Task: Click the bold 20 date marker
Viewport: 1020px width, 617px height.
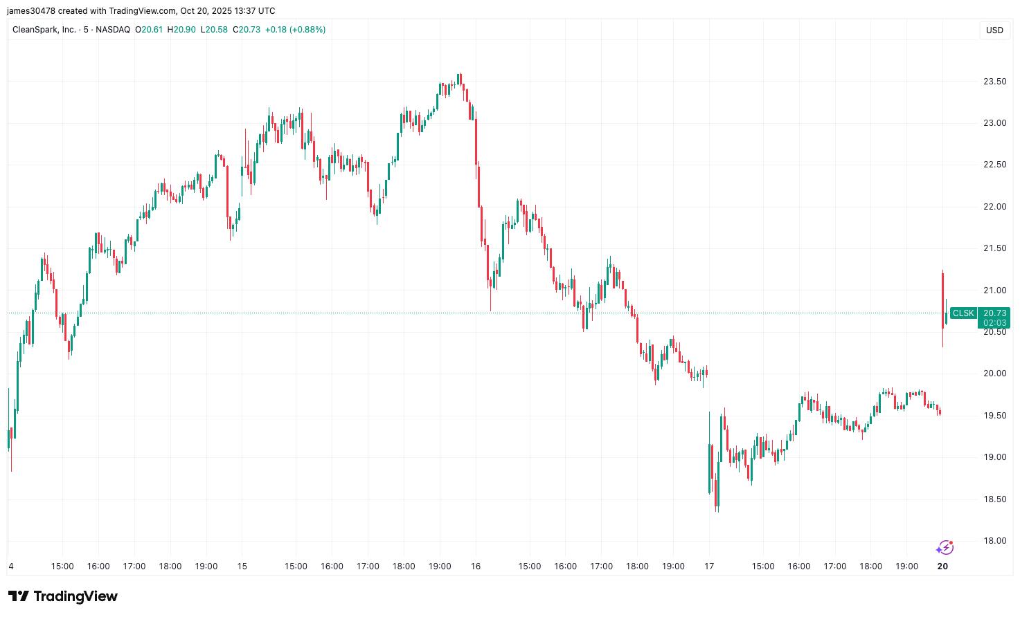Action: tap(942, 566)
